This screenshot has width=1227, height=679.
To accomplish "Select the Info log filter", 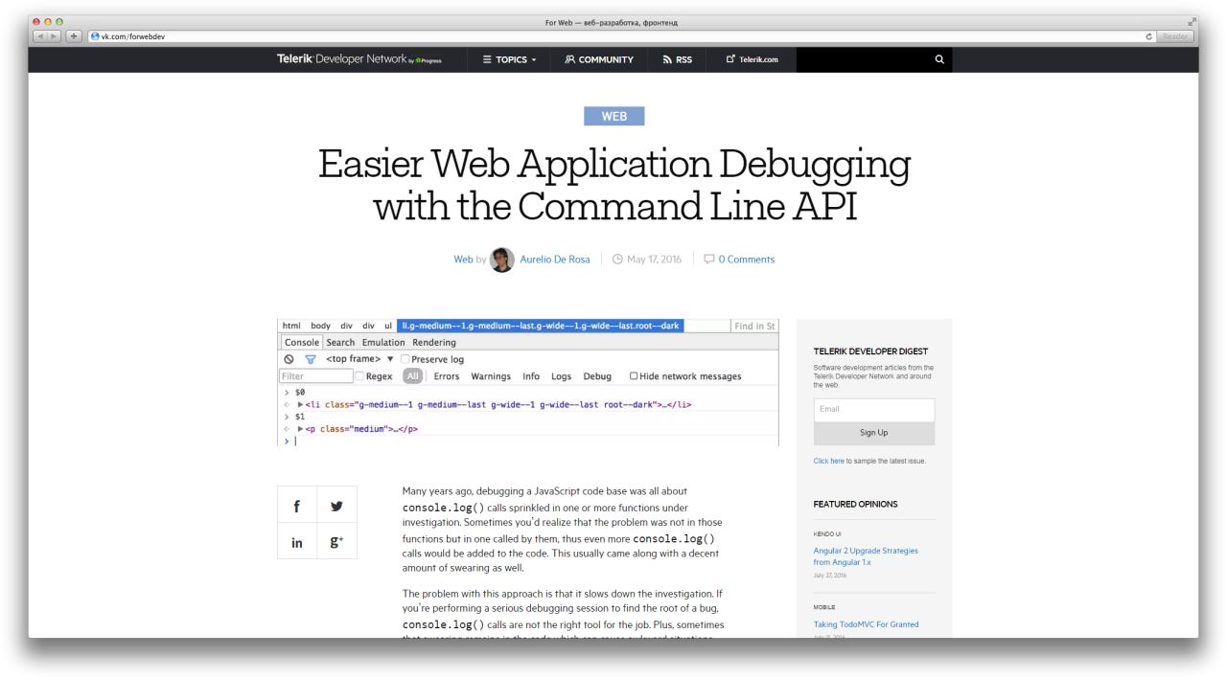I will [x=531, y=376].
